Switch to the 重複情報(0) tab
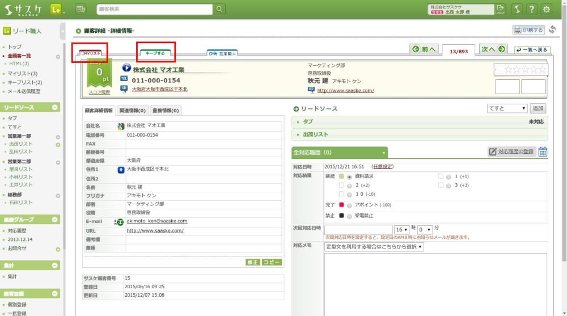567x316 pixels. pyautogui.click(x=165, y=111)
